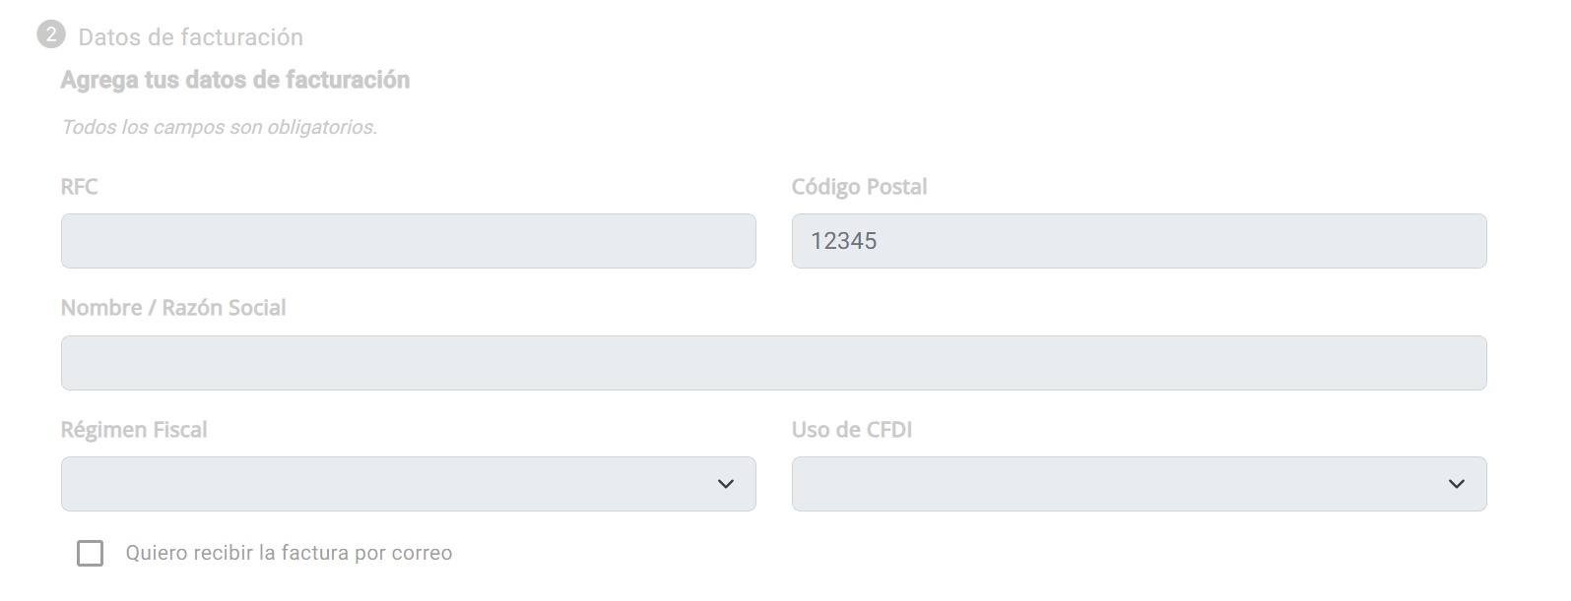This screenshot has width=1571, height=601.
Task: Focus the Nombre / Razón Social text box
Action: pyautogui.click(x=773, y=363)
